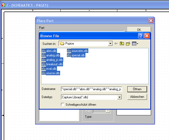This screenshot has width=169, height=140.
Task: Open the View Menu icon dropdown
Action: tap(135, 44)
